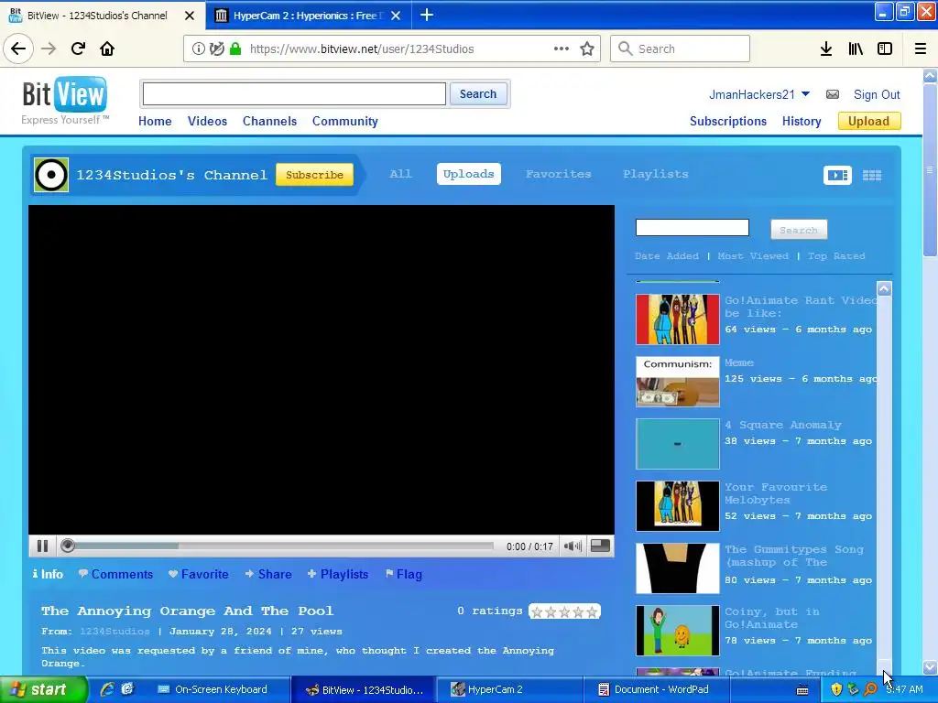
Task: Open the Community navigation link
Action: coord(345,122)
